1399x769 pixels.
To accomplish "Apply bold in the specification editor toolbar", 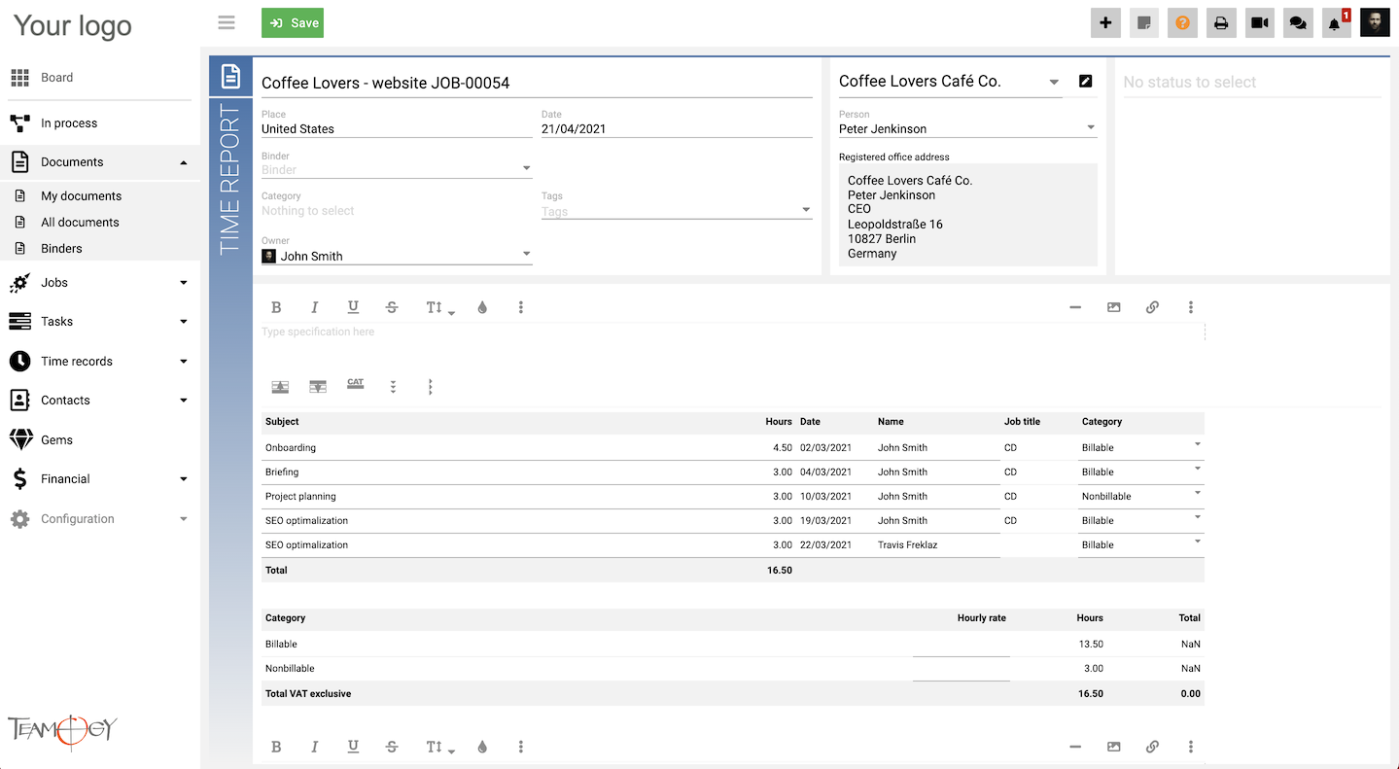I will point(276,307).
